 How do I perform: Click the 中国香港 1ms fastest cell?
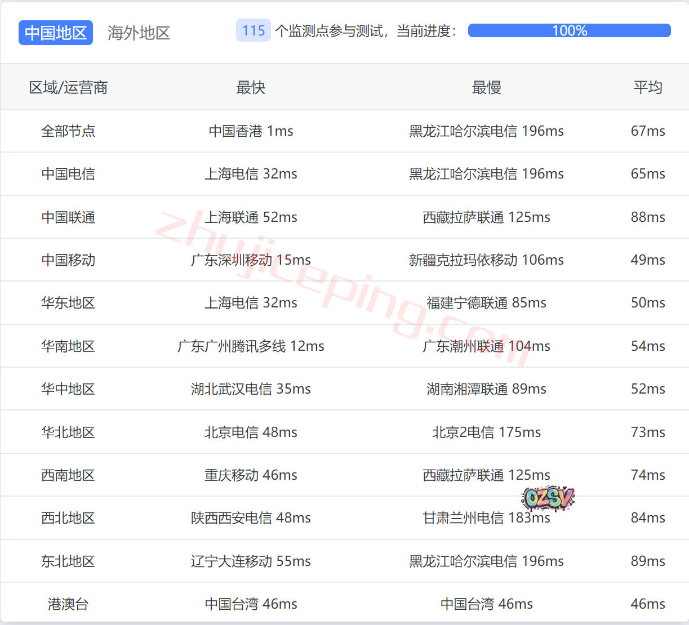click(x=251, y=131)
